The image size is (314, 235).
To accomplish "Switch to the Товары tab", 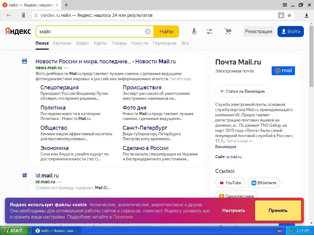I will (119, 43).
